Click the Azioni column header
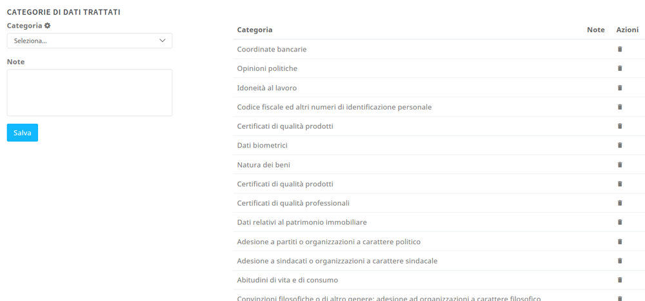The width and height of the screenshot is (645, 301). click(x=627, y=30)
